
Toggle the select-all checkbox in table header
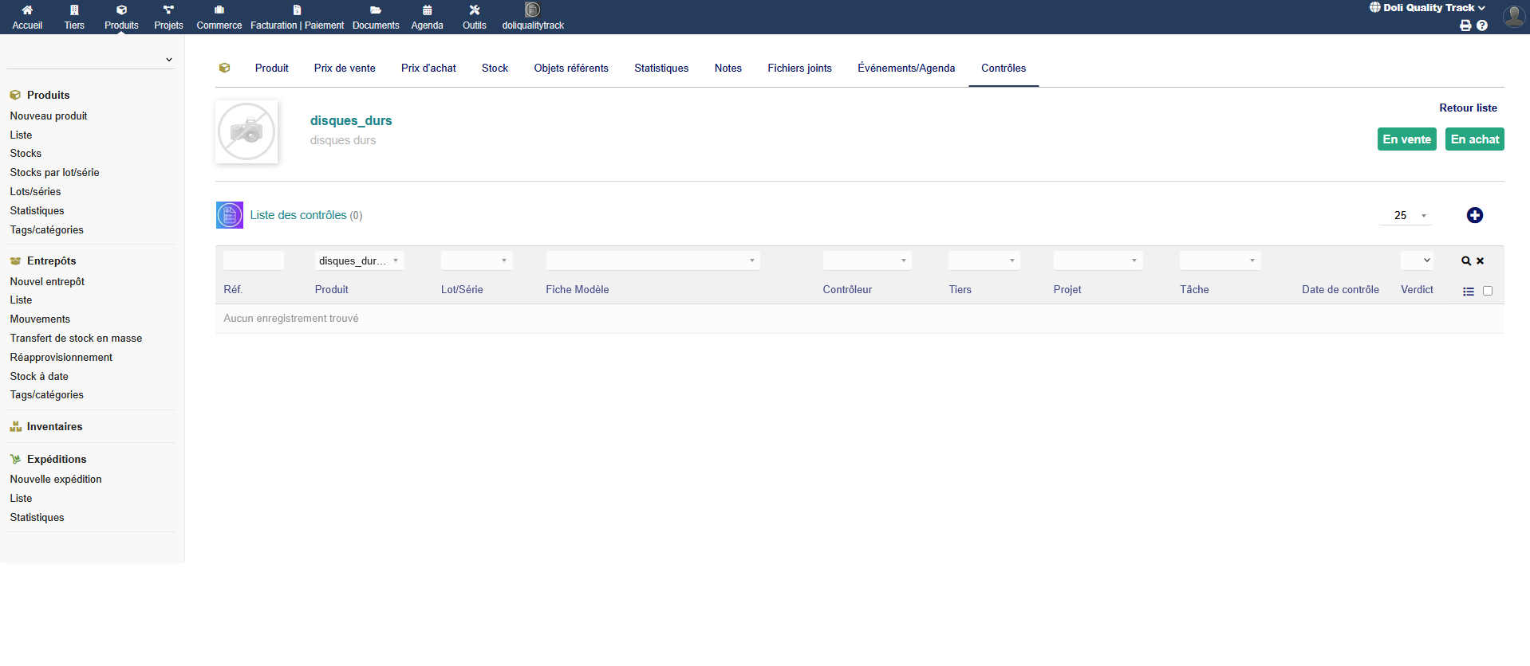point(1488,291)
